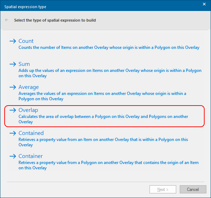Click the Next button
211x198 pixels.
point(163,189)
